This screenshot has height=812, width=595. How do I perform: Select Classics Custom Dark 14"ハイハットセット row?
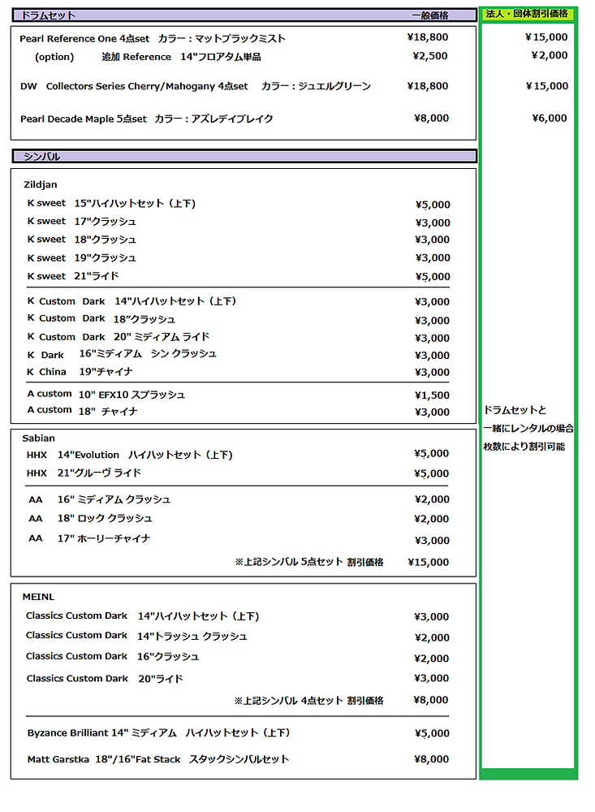[x=142, y=616]
